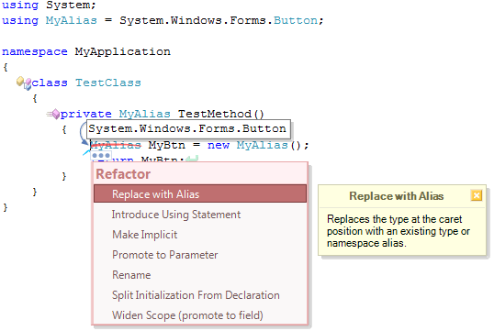This screenshot has width=494, height=331.
Task: Click MyAlias after the new keyword
Action: point(262,145)
